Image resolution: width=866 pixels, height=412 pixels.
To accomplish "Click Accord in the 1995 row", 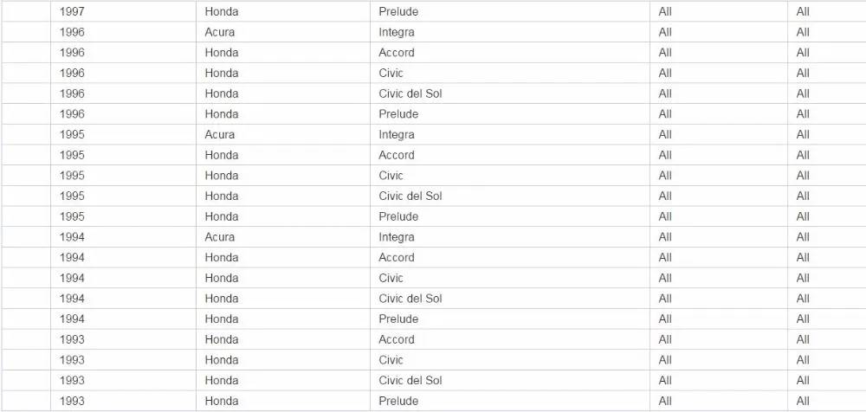I will (396, 155).
